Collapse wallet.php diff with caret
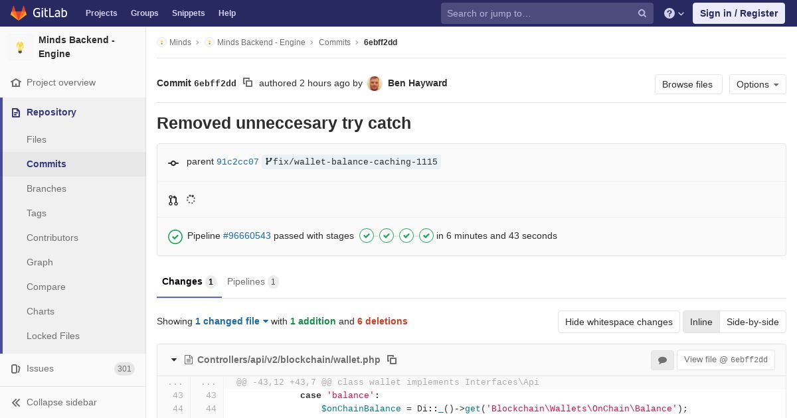The image size is (797, 418). pos(174,360)
